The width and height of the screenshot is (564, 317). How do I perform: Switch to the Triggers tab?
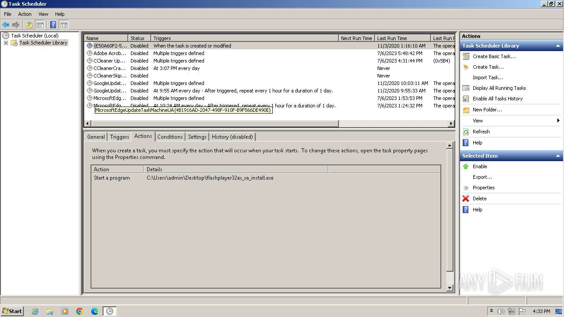tap(119, 137)
